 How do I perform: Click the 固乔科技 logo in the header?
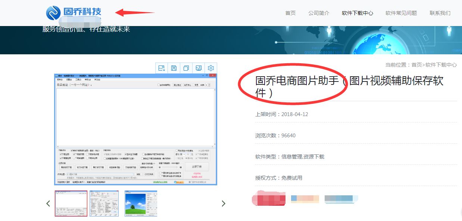tap(74, 13)
